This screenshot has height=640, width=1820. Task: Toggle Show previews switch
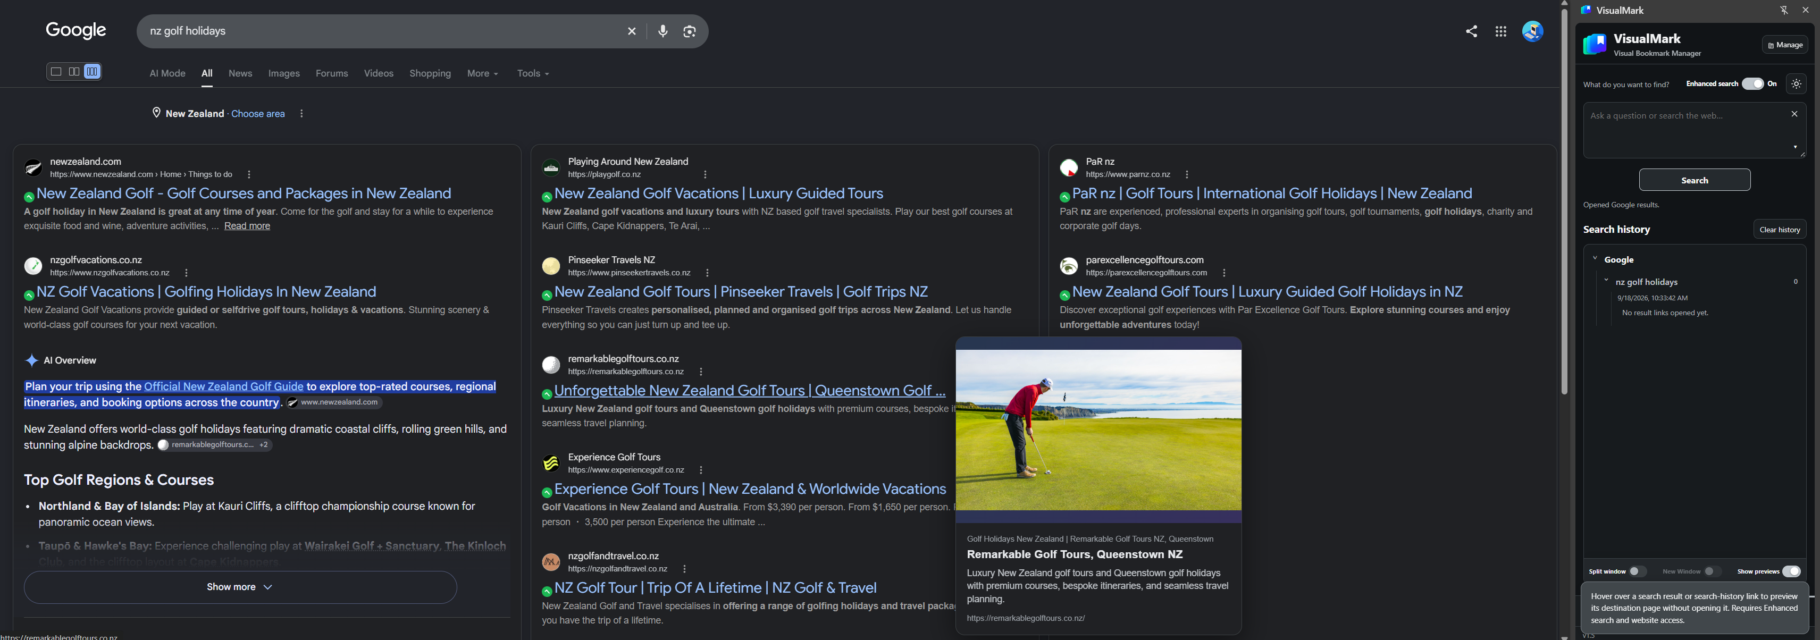tap(1790, 571)
